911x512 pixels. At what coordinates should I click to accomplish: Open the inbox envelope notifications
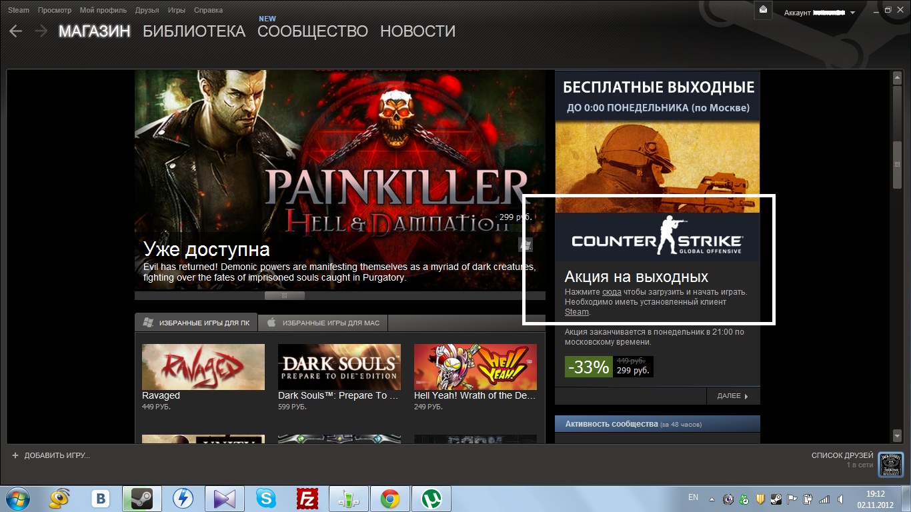764,9
